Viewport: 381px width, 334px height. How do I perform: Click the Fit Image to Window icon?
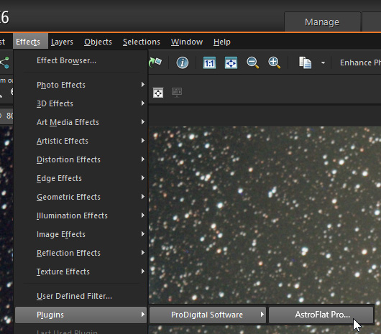[x=231, y=62]
